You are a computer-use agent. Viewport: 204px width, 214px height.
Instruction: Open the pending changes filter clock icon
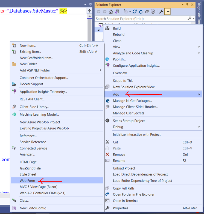[x=126, y=12]
